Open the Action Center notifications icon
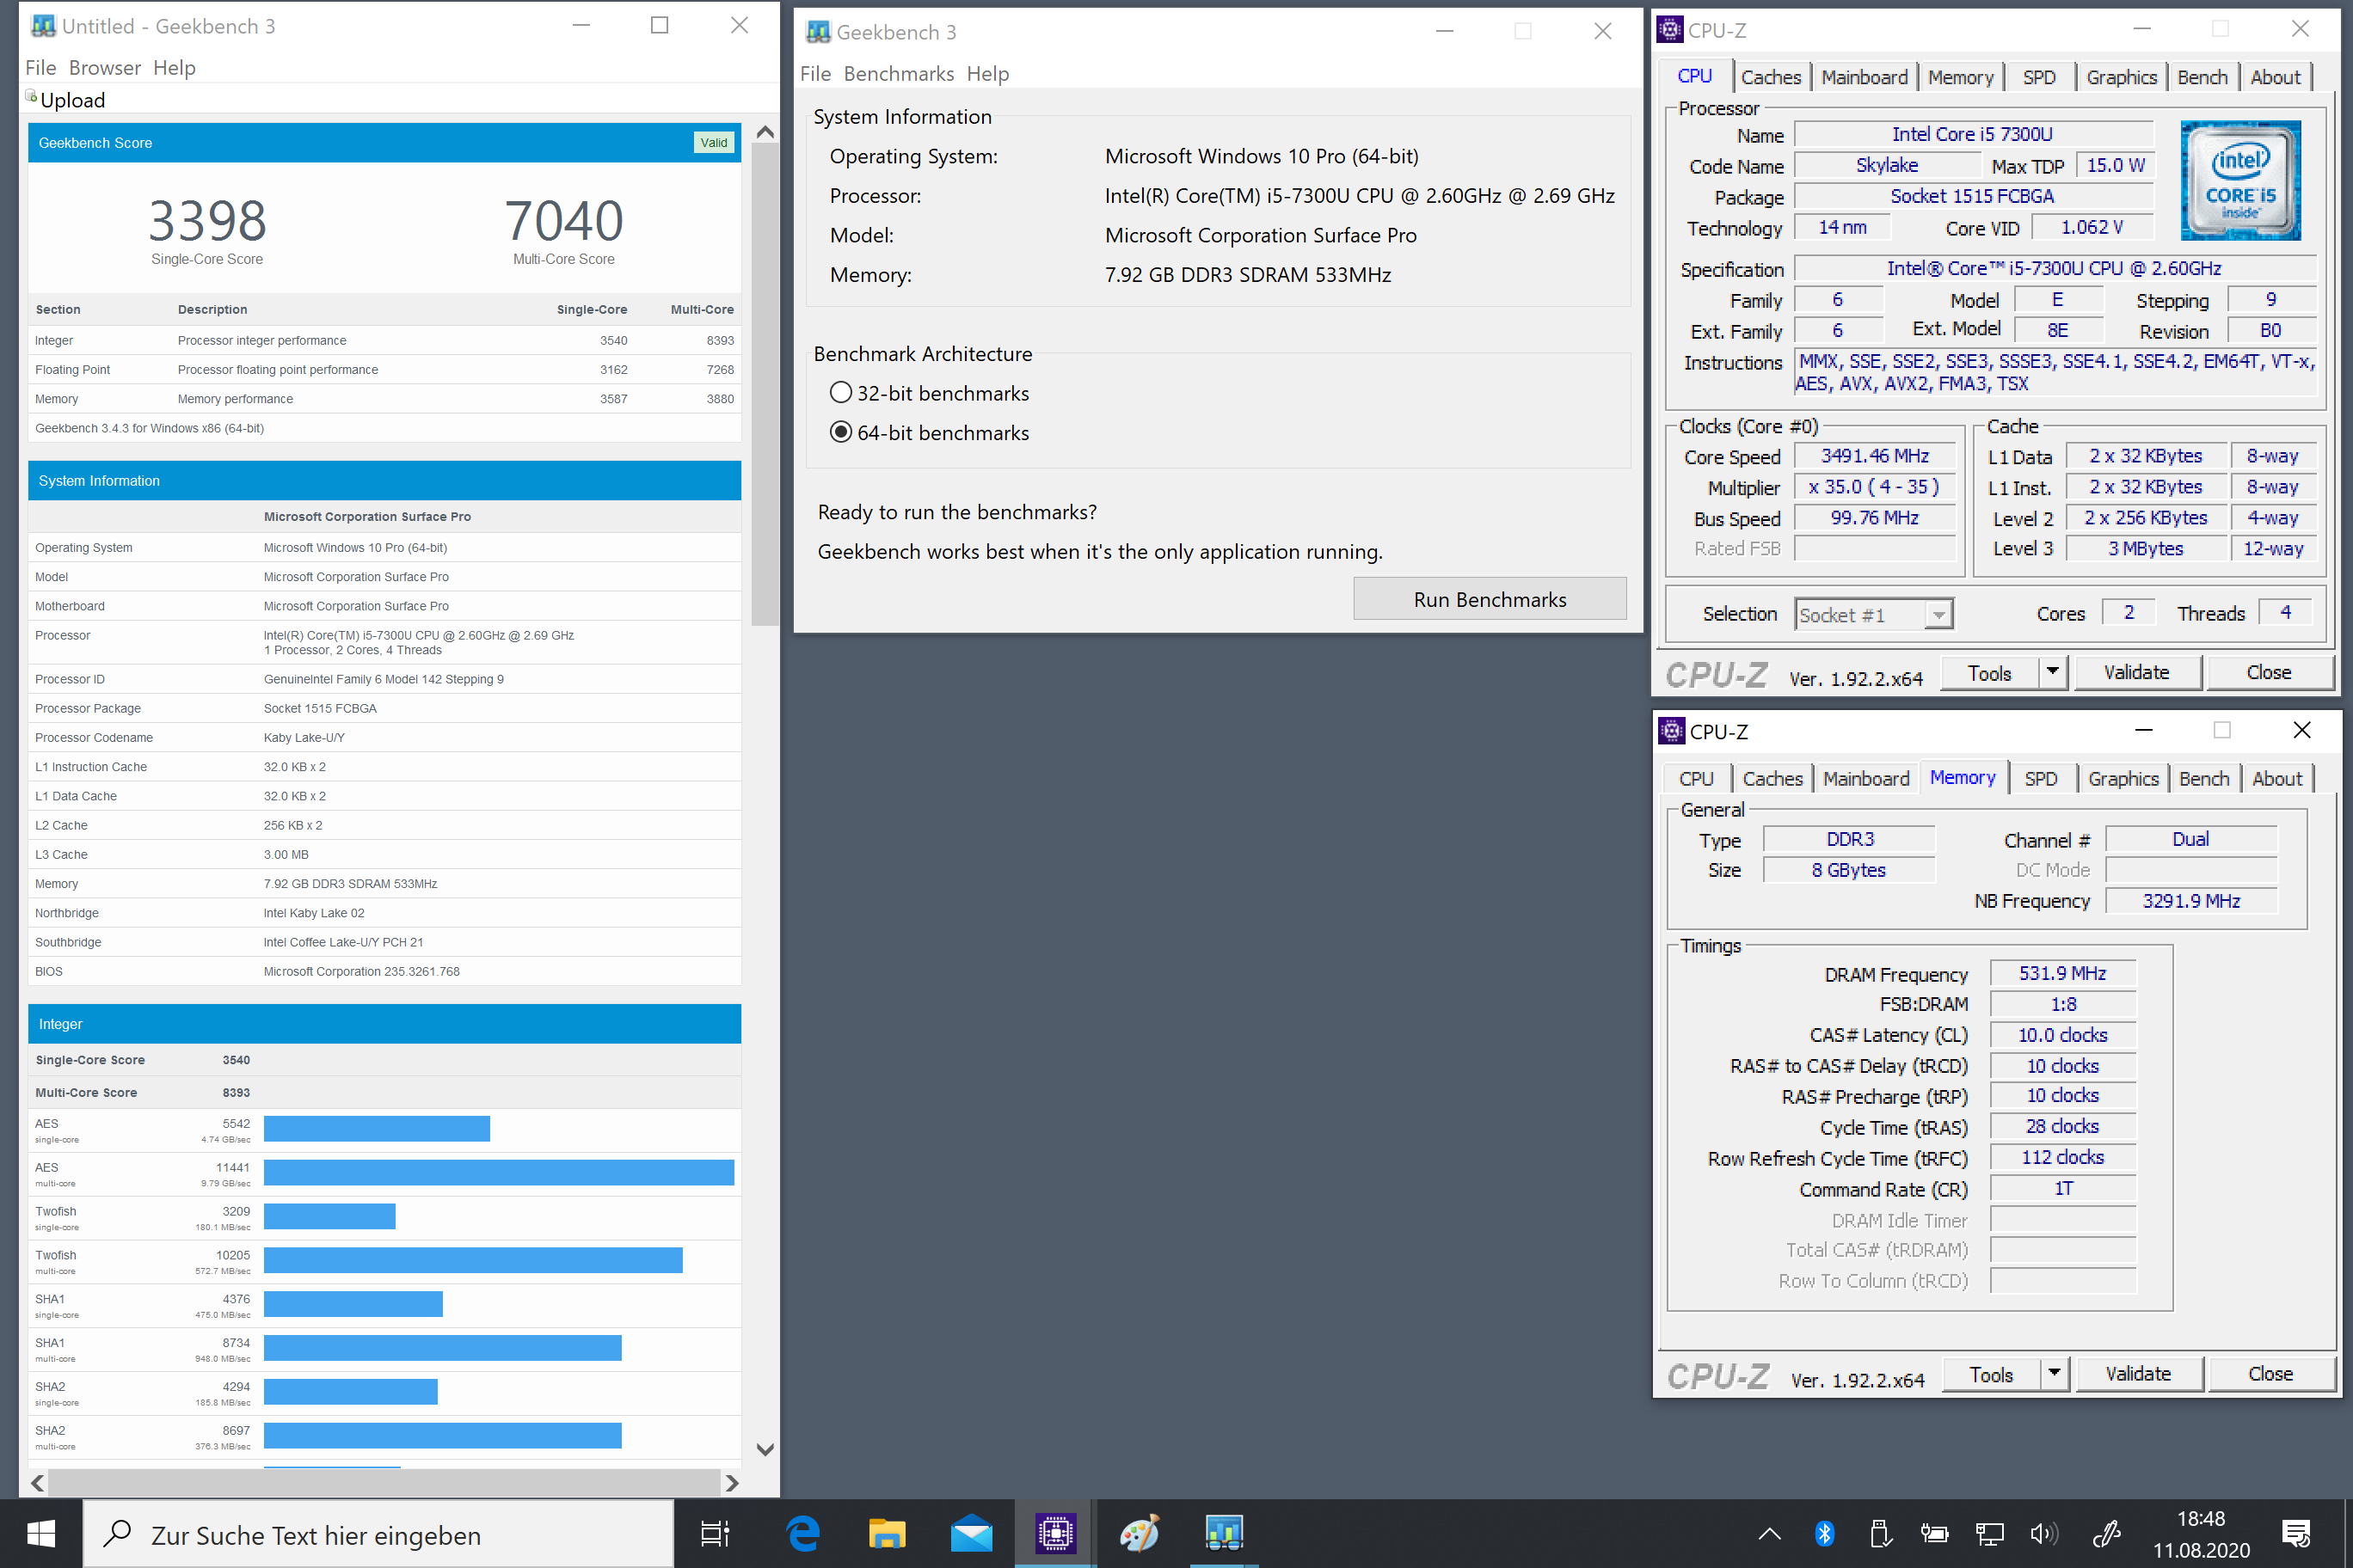This screenshot has height=1568, width=2353. 2296,1533
